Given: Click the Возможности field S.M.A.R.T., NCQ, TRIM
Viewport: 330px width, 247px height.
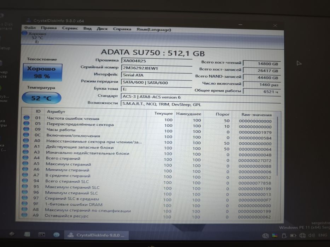Looking at the screenshot, I should [x=201, y=104].
